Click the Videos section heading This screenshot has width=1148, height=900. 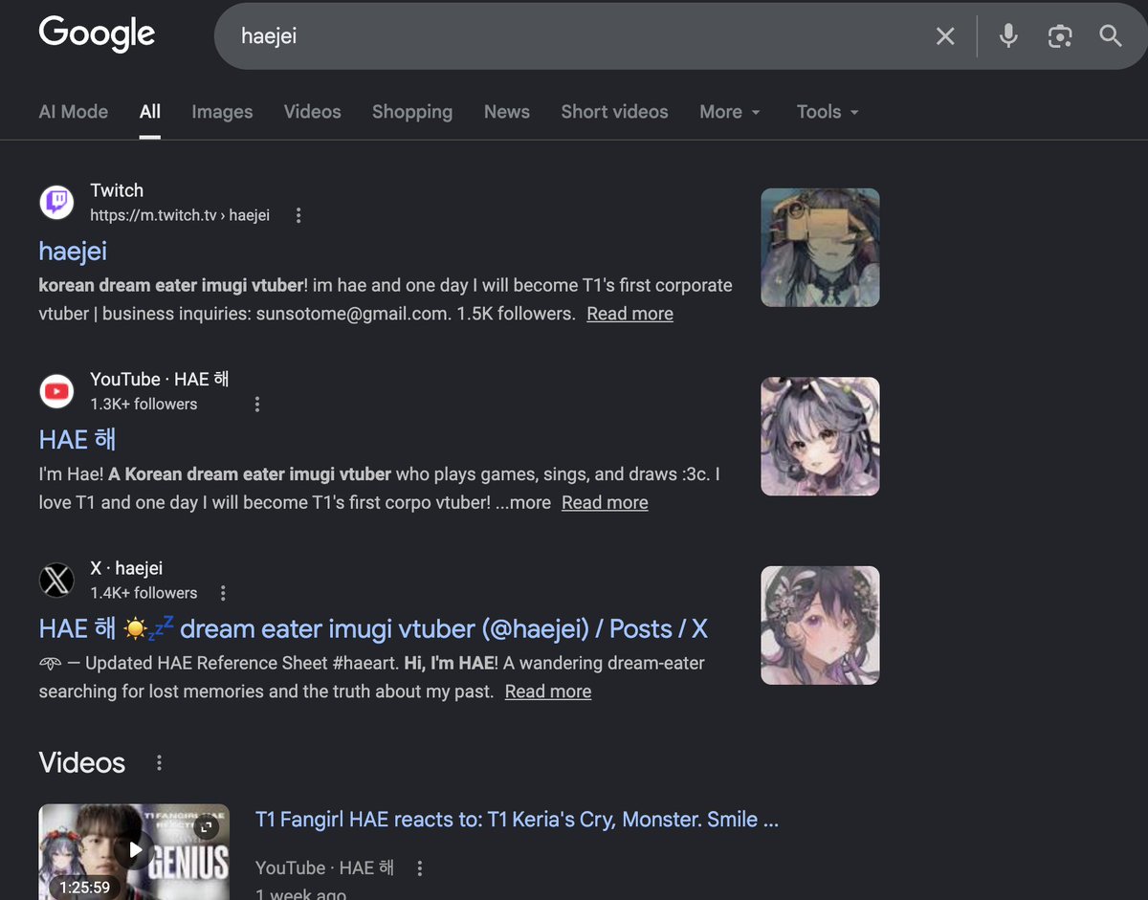(82, 762)
